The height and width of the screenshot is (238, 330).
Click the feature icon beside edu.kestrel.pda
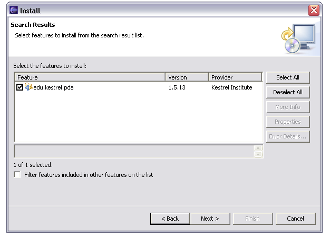pyautogui.click(x=28, y=87)
